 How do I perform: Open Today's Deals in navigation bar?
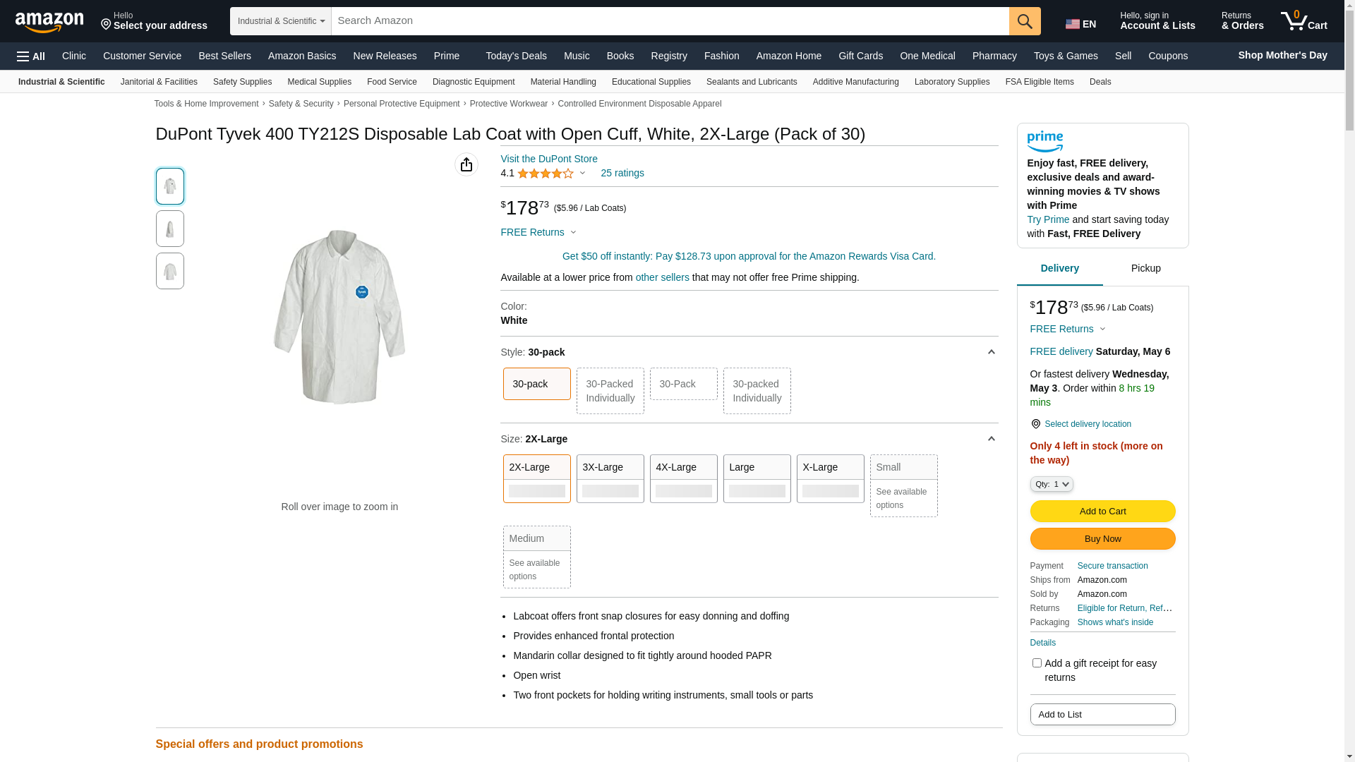(516, 56)
